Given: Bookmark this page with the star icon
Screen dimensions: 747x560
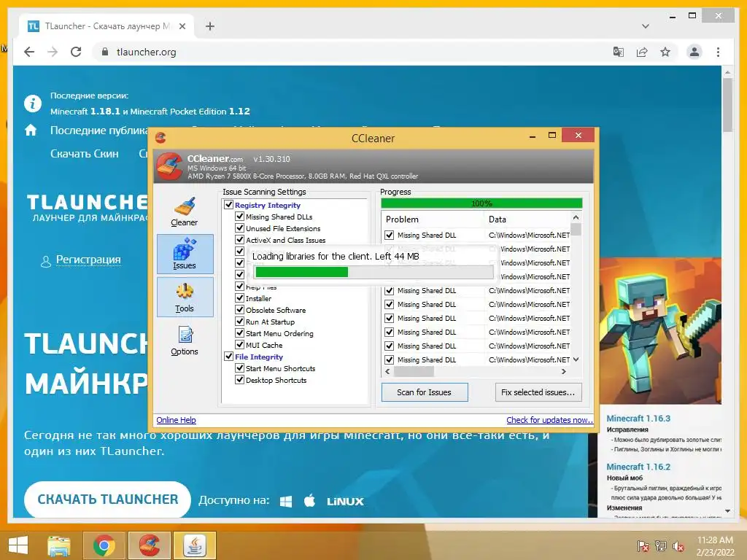Looking at the screenshot, I should tap(665, 52).
